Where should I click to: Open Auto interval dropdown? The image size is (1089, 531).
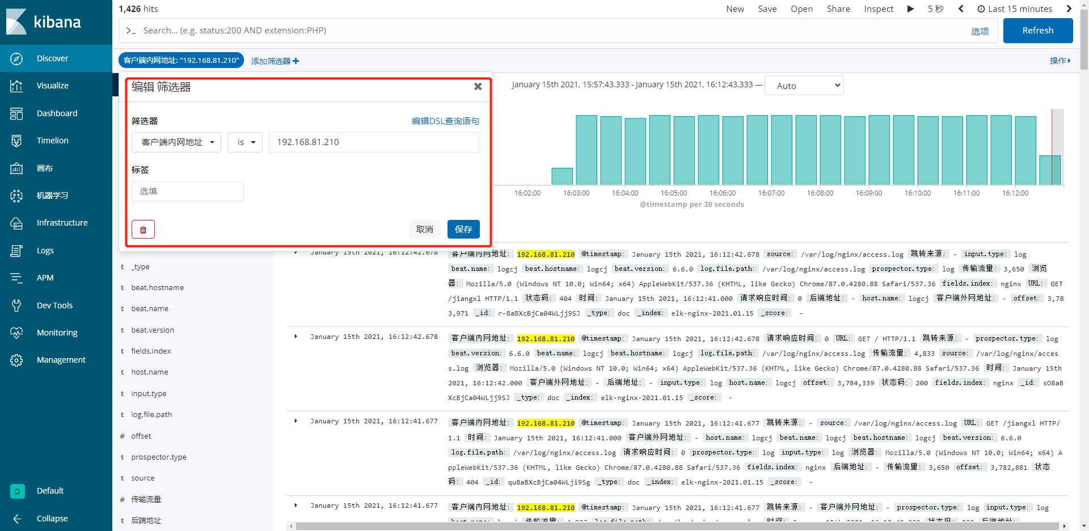[x=804, y=86]
